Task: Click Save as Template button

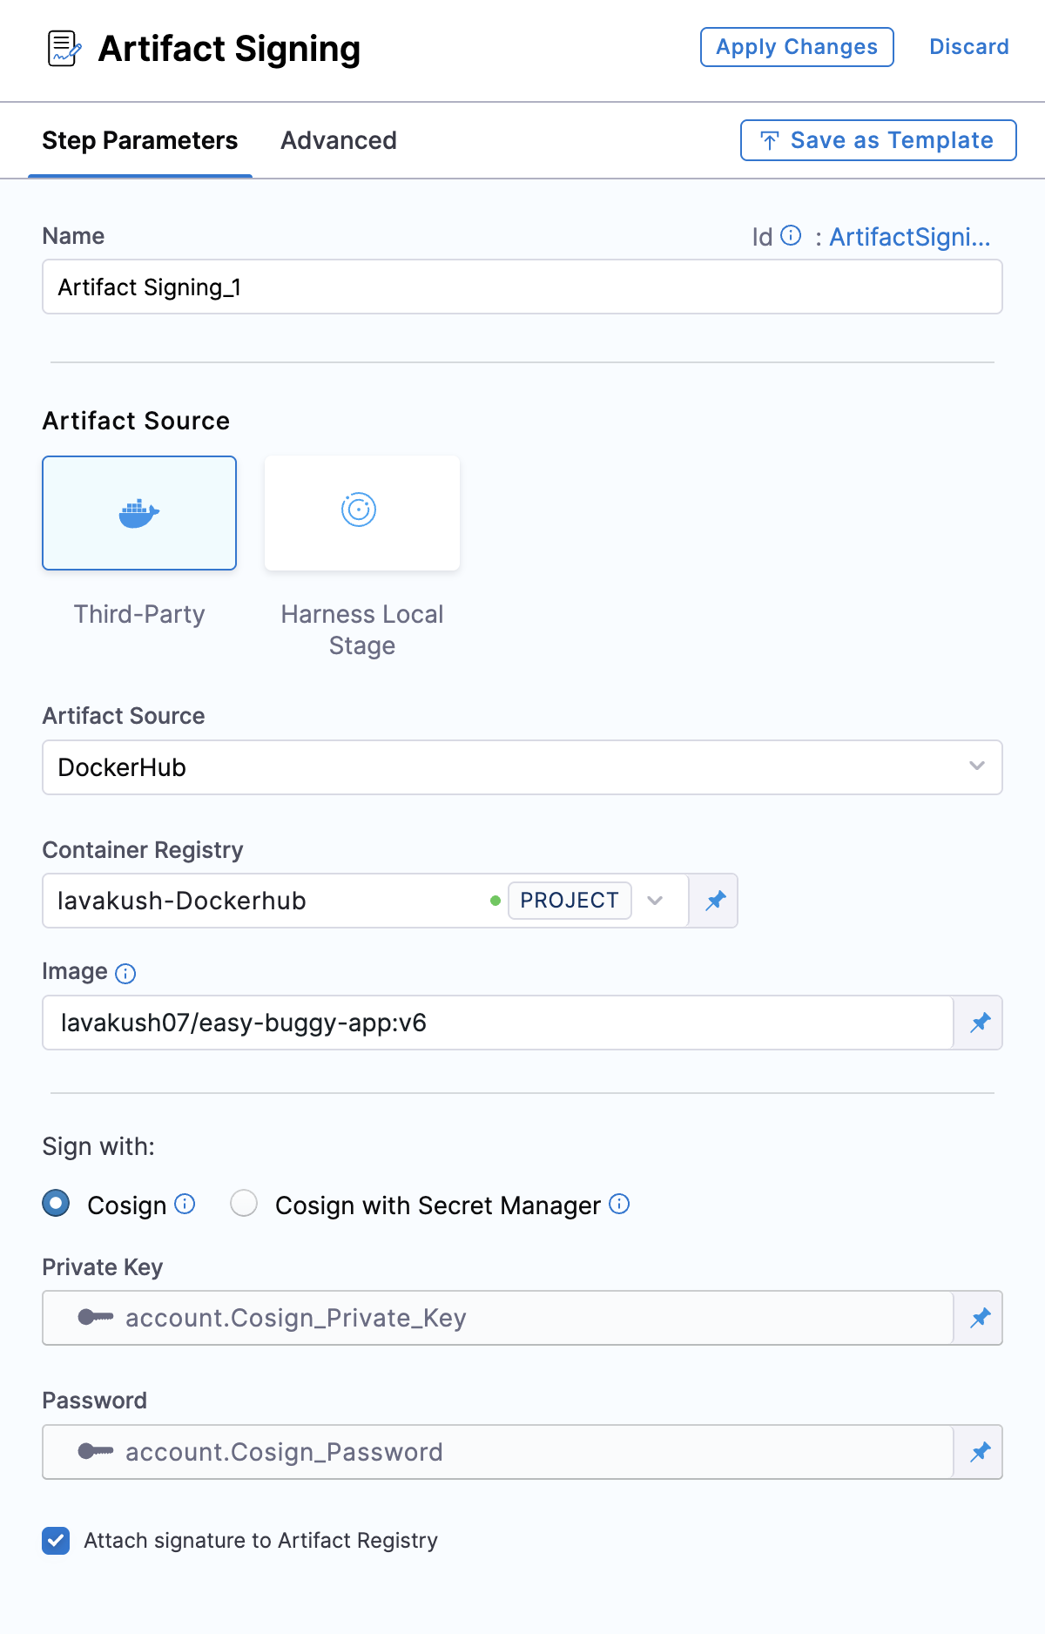Action: pos(878,140)
